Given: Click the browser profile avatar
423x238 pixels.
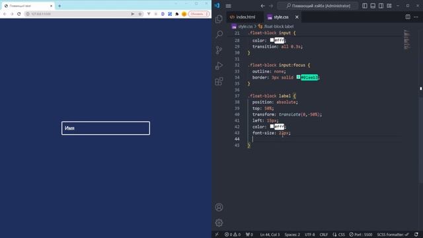Looking at the screenshot, I should click(184, 14).
